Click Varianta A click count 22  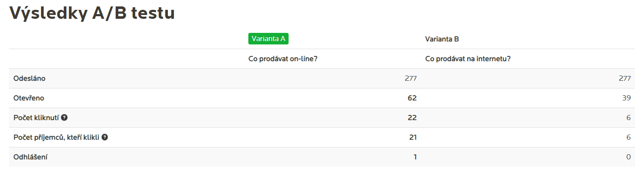[412, 117]
